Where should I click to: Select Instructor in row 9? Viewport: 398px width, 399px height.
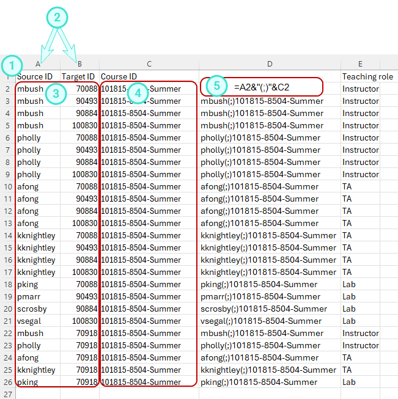[x=360, y=174]
